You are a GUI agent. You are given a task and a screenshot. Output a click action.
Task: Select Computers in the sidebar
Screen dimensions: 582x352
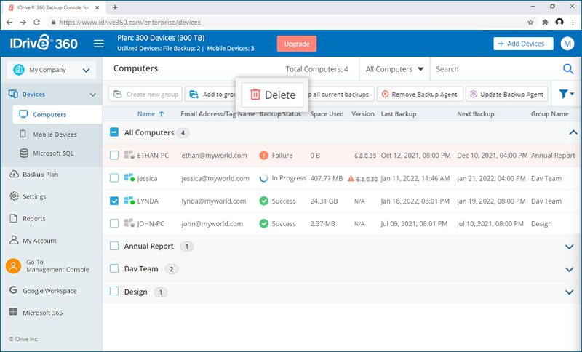(57, 114)
